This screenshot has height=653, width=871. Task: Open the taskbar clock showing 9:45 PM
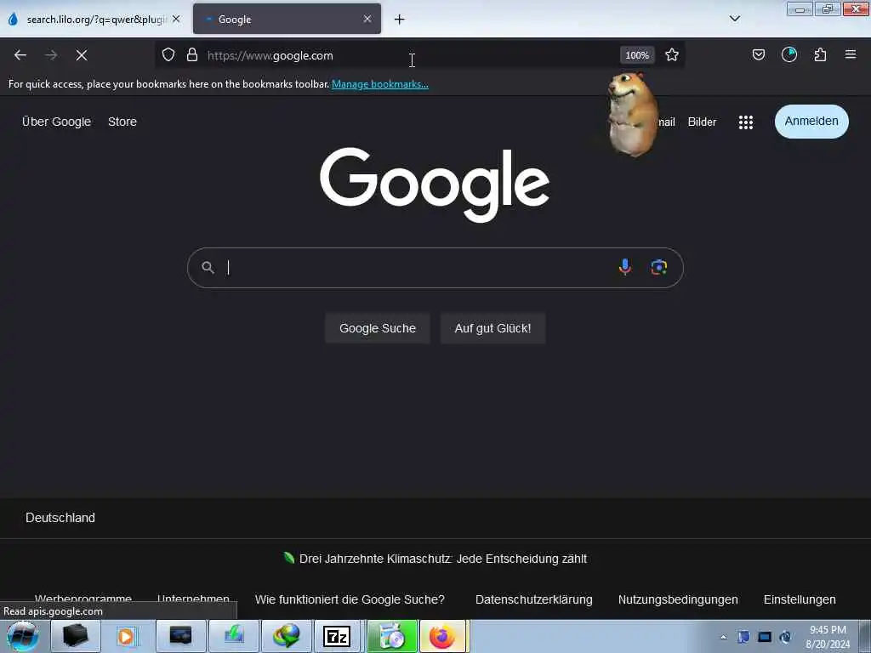pos(828,637)
